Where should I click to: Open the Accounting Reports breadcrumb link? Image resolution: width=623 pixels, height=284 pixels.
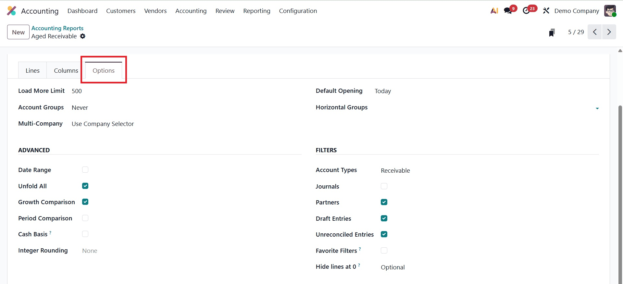coord(57,28)
